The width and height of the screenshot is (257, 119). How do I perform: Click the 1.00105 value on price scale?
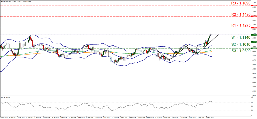(x=253, y=95)
